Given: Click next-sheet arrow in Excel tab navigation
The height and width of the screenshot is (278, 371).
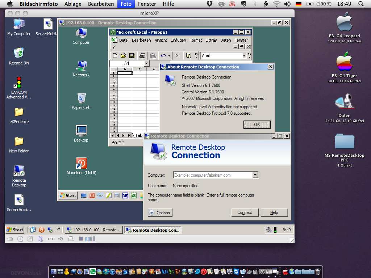Looking at the screenshot, I should [x=123, y=135].
